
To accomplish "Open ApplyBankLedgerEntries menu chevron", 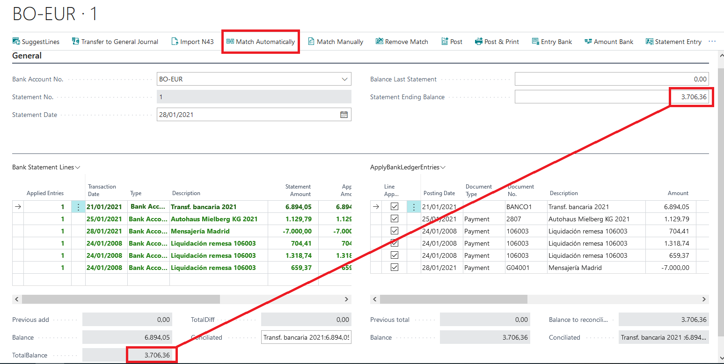I will click(x=443, y=167).
